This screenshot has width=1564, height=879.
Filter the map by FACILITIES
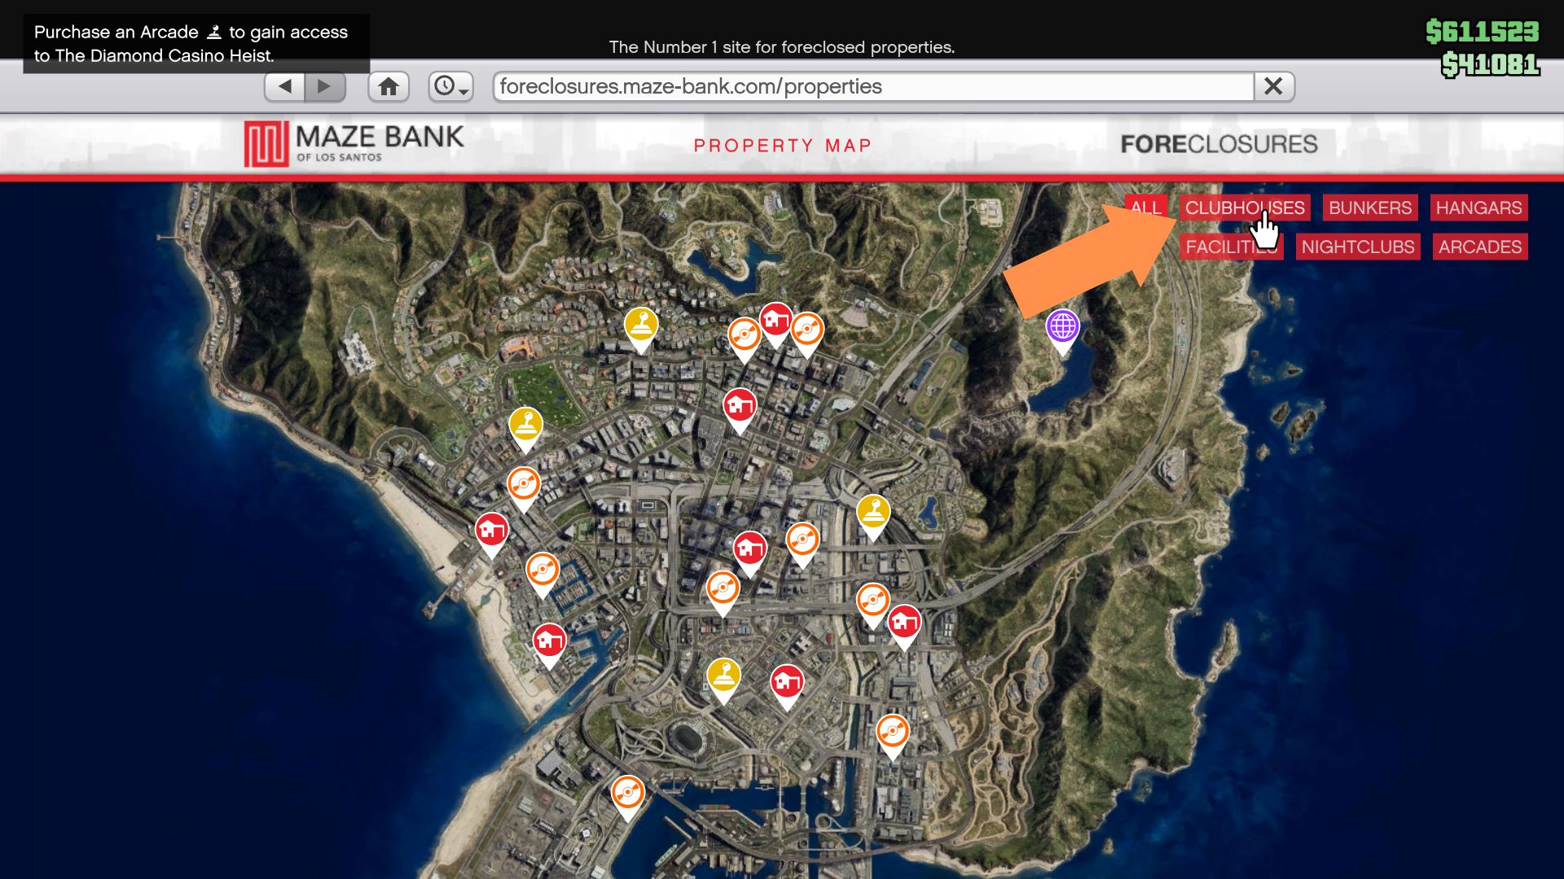[1231, 247]
